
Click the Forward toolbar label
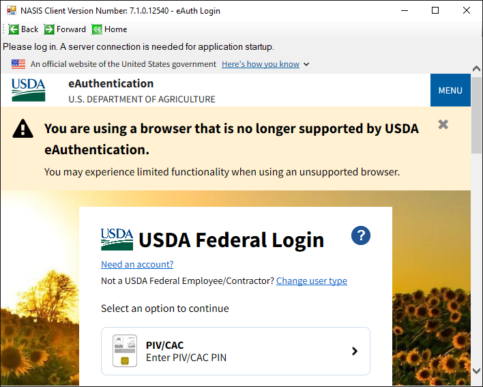[71, 29]
